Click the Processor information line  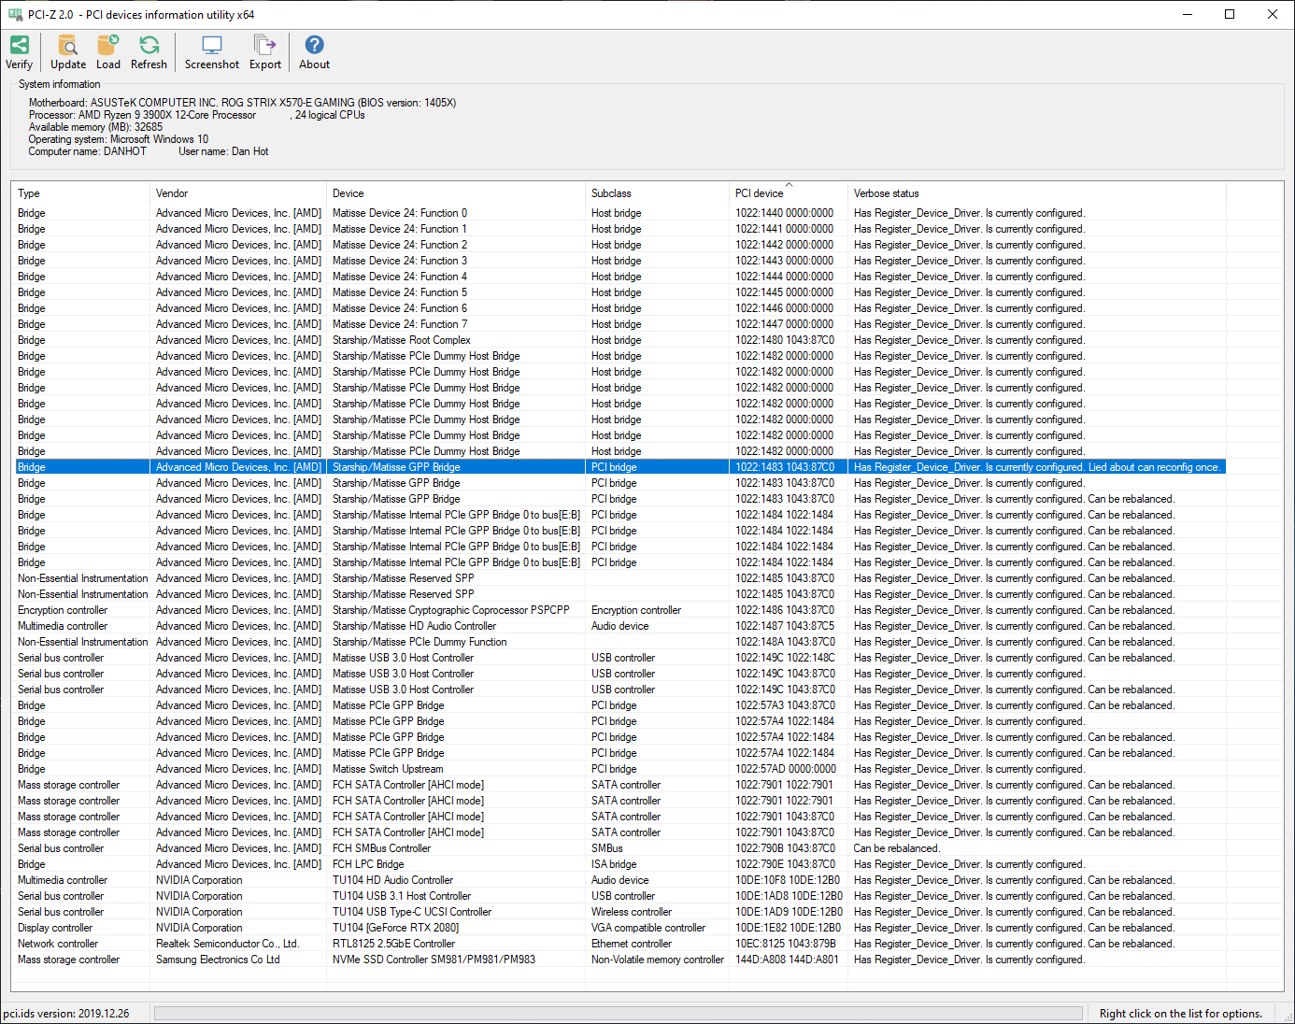[196, 115]
